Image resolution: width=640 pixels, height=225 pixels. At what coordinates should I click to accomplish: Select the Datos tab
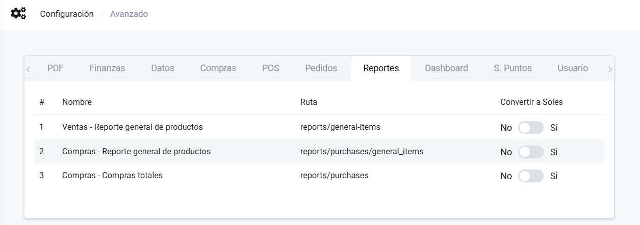click(x=163, y=68)
